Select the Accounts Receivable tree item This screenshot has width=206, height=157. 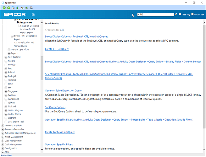(x=14, y=129)
